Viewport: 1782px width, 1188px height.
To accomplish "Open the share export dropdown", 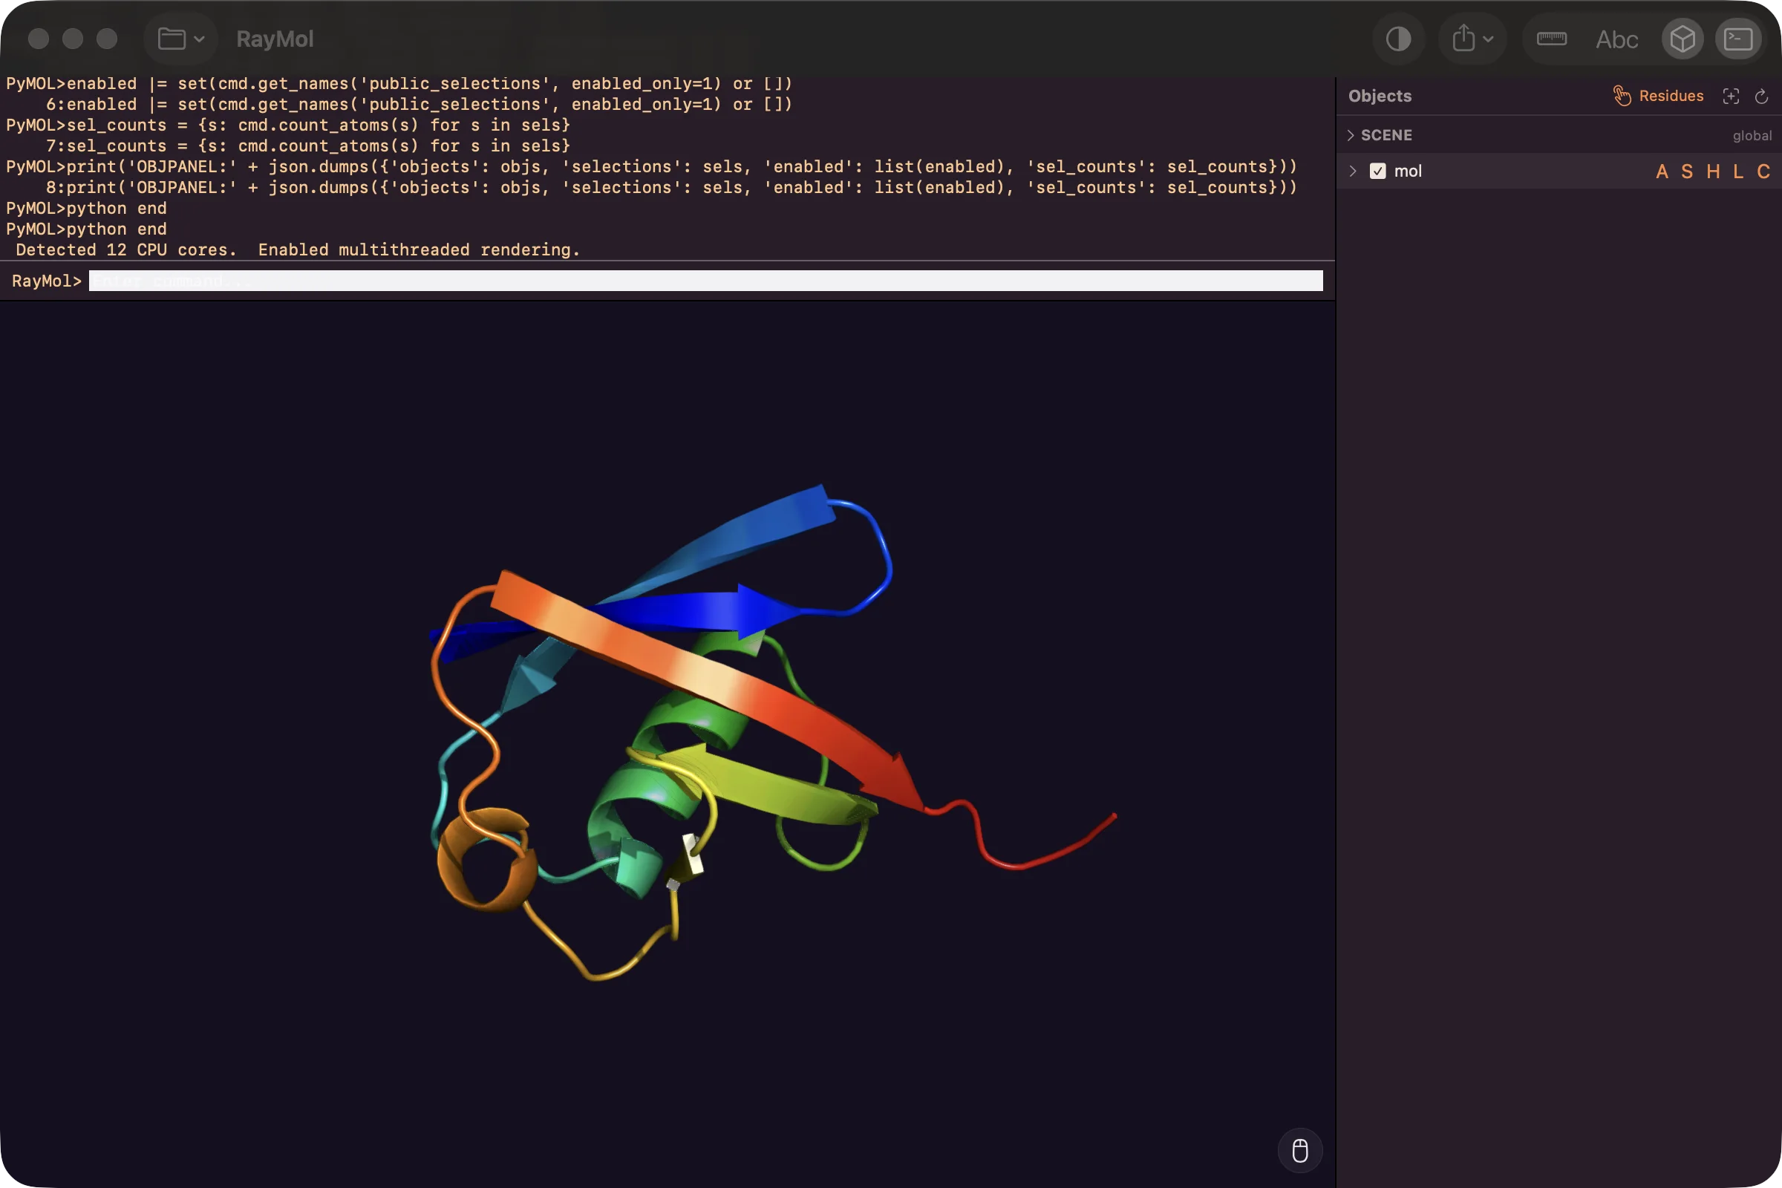I will pos(1472,39).
